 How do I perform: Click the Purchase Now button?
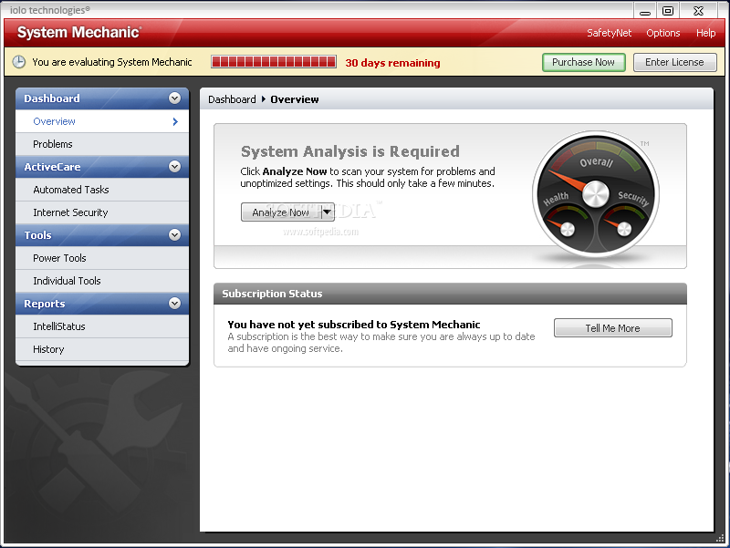click(583, 62)
